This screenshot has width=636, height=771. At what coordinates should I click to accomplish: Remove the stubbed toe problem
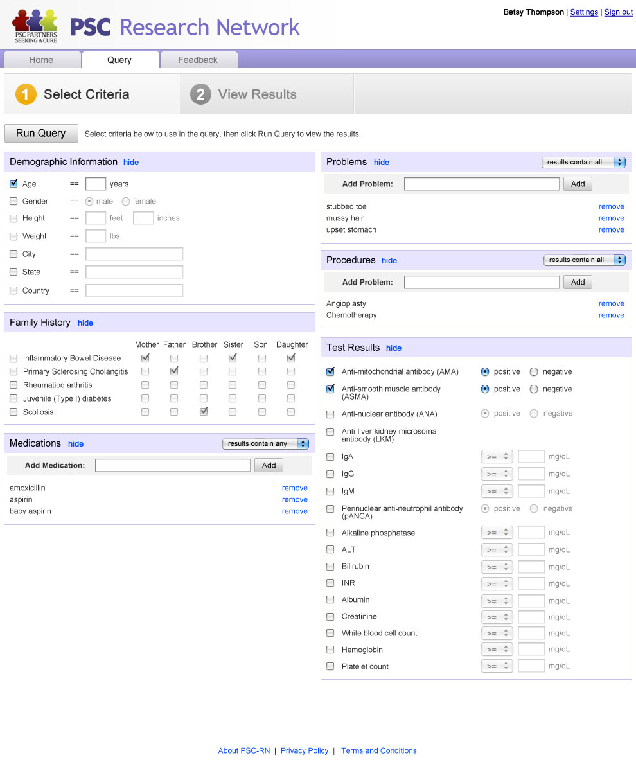[611, 207]
